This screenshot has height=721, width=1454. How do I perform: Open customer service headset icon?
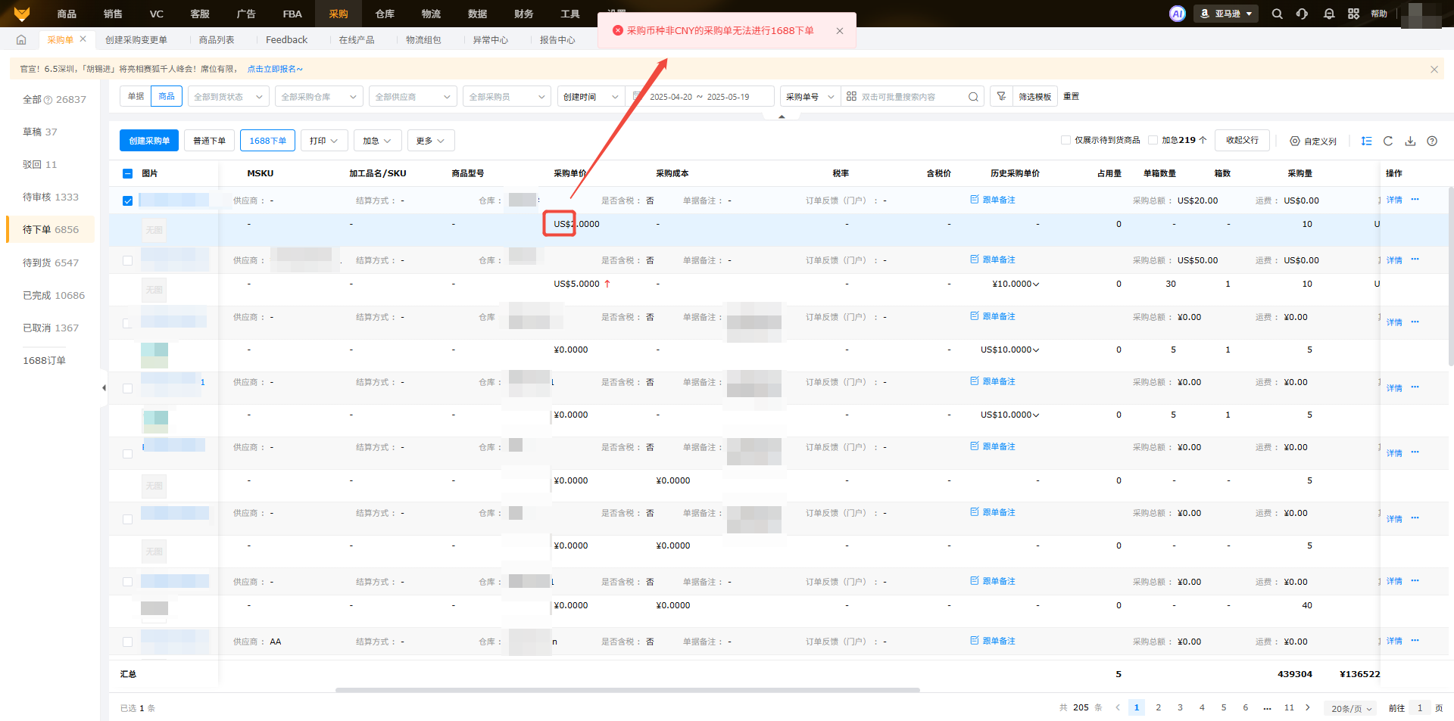(x=1302, y=14)
